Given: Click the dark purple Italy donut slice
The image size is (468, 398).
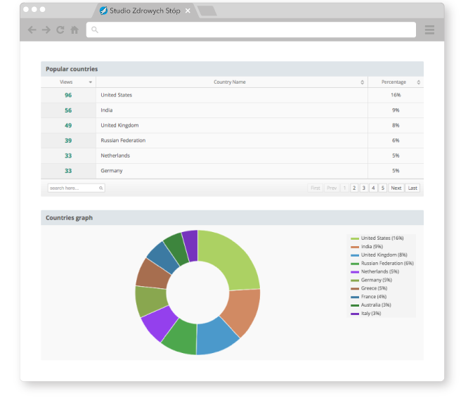Looking at the screenshot, I should [x=191, y=245].
